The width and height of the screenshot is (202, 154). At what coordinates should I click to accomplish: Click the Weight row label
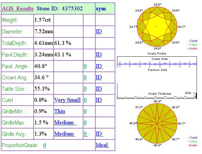tap(10, 20)
